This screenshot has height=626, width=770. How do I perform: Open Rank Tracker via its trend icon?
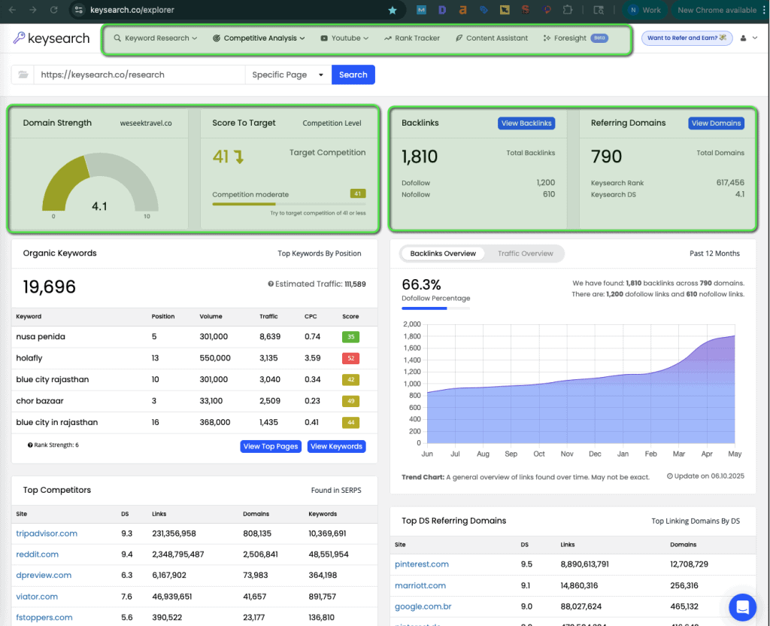(387, 36)
